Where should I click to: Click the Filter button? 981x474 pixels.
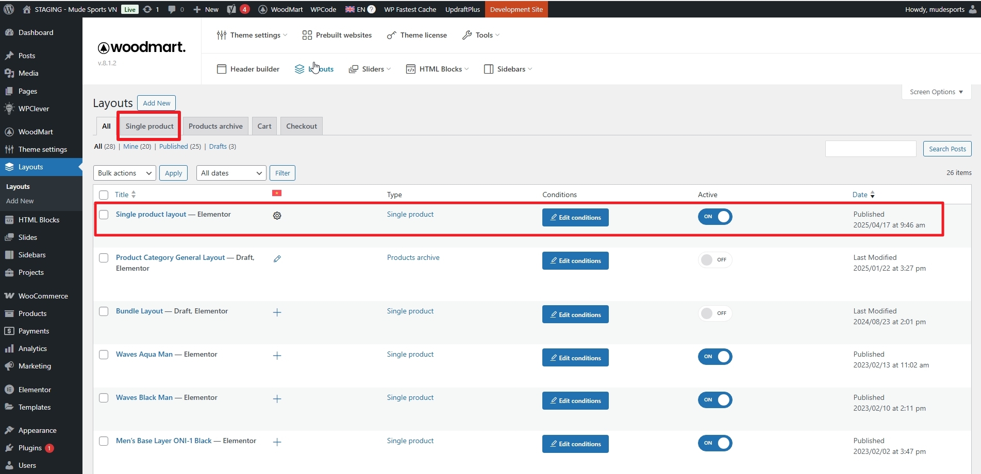point(282,173)
